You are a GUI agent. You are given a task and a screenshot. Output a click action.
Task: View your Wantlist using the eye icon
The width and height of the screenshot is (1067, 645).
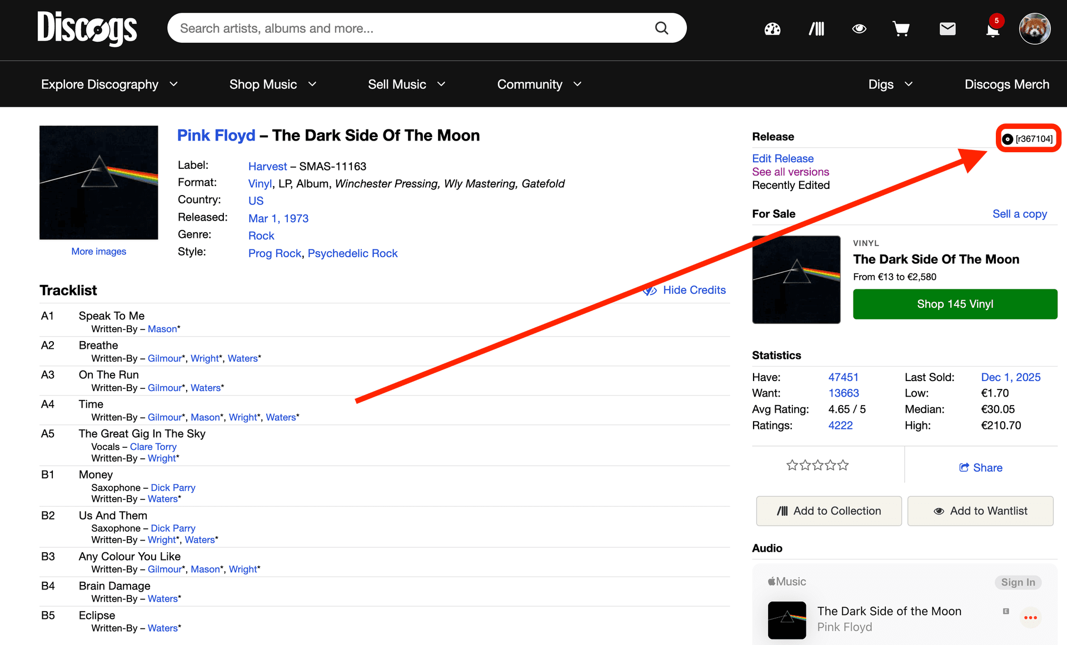[x=859, y=28]
